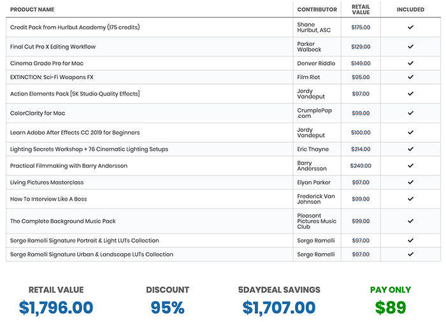The image size is (446, 322).
Task: Click the checkmark beside Practical Filmmaking with Barry Andersson
Action: pos(410,166)
